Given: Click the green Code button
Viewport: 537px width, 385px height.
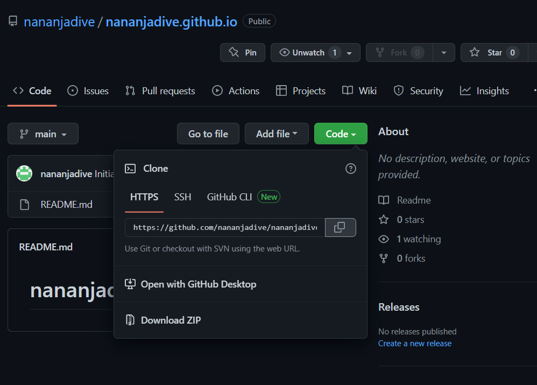Looking at the screenshot, I should coord(340,133).
